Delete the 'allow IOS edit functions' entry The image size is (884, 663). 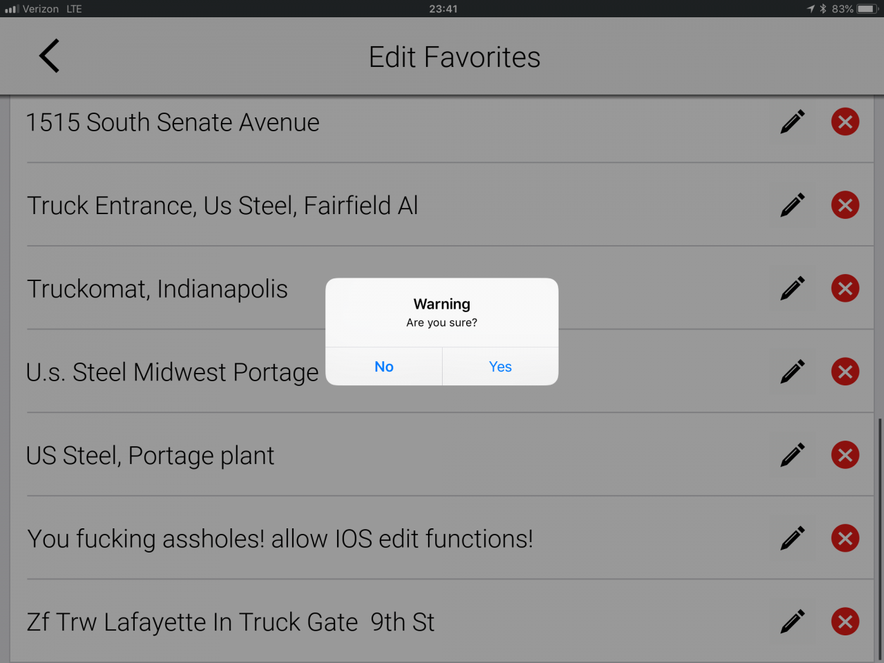coord(845,538)
